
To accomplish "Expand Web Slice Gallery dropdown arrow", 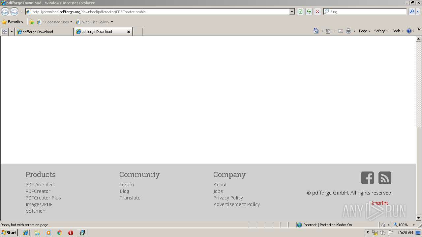I will click(112, 22).
